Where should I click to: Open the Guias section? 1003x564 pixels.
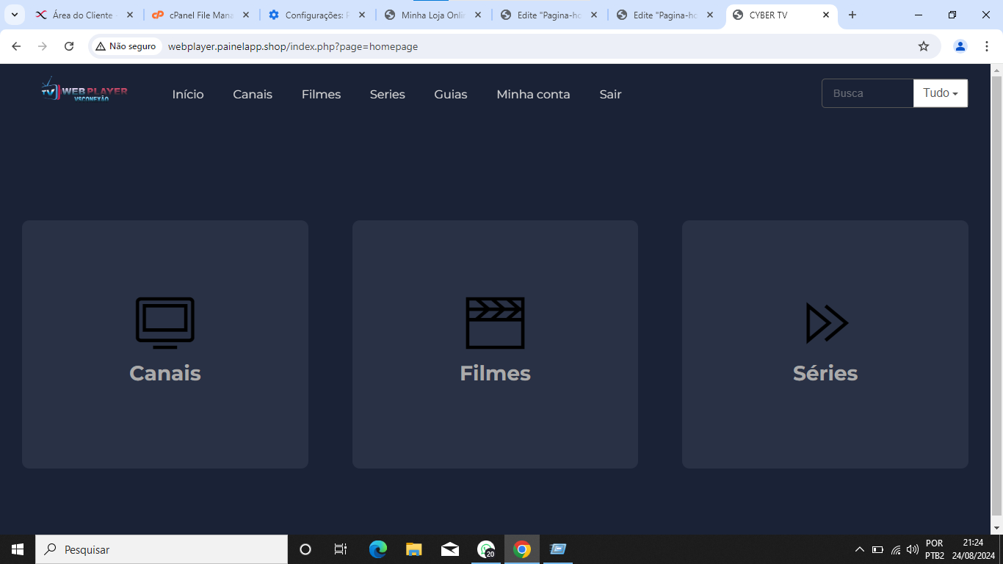(x=450, y=94)
